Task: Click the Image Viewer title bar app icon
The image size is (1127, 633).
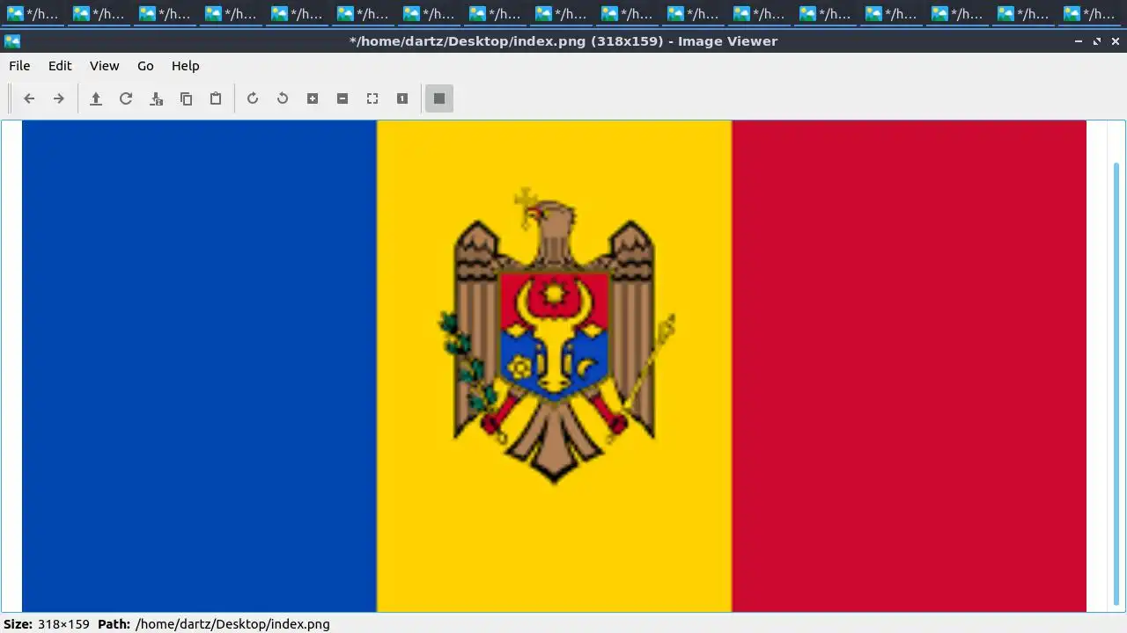Action: click(11, 41)
